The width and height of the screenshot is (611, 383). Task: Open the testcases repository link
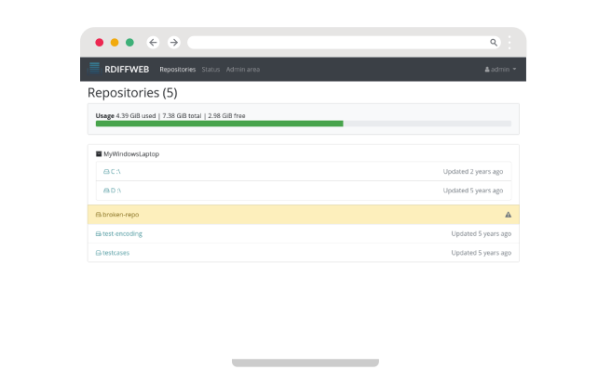[x=118, y=253]
